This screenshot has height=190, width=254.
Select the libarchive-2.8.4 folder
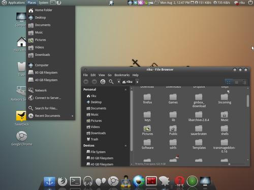click(x=199, y=117)
